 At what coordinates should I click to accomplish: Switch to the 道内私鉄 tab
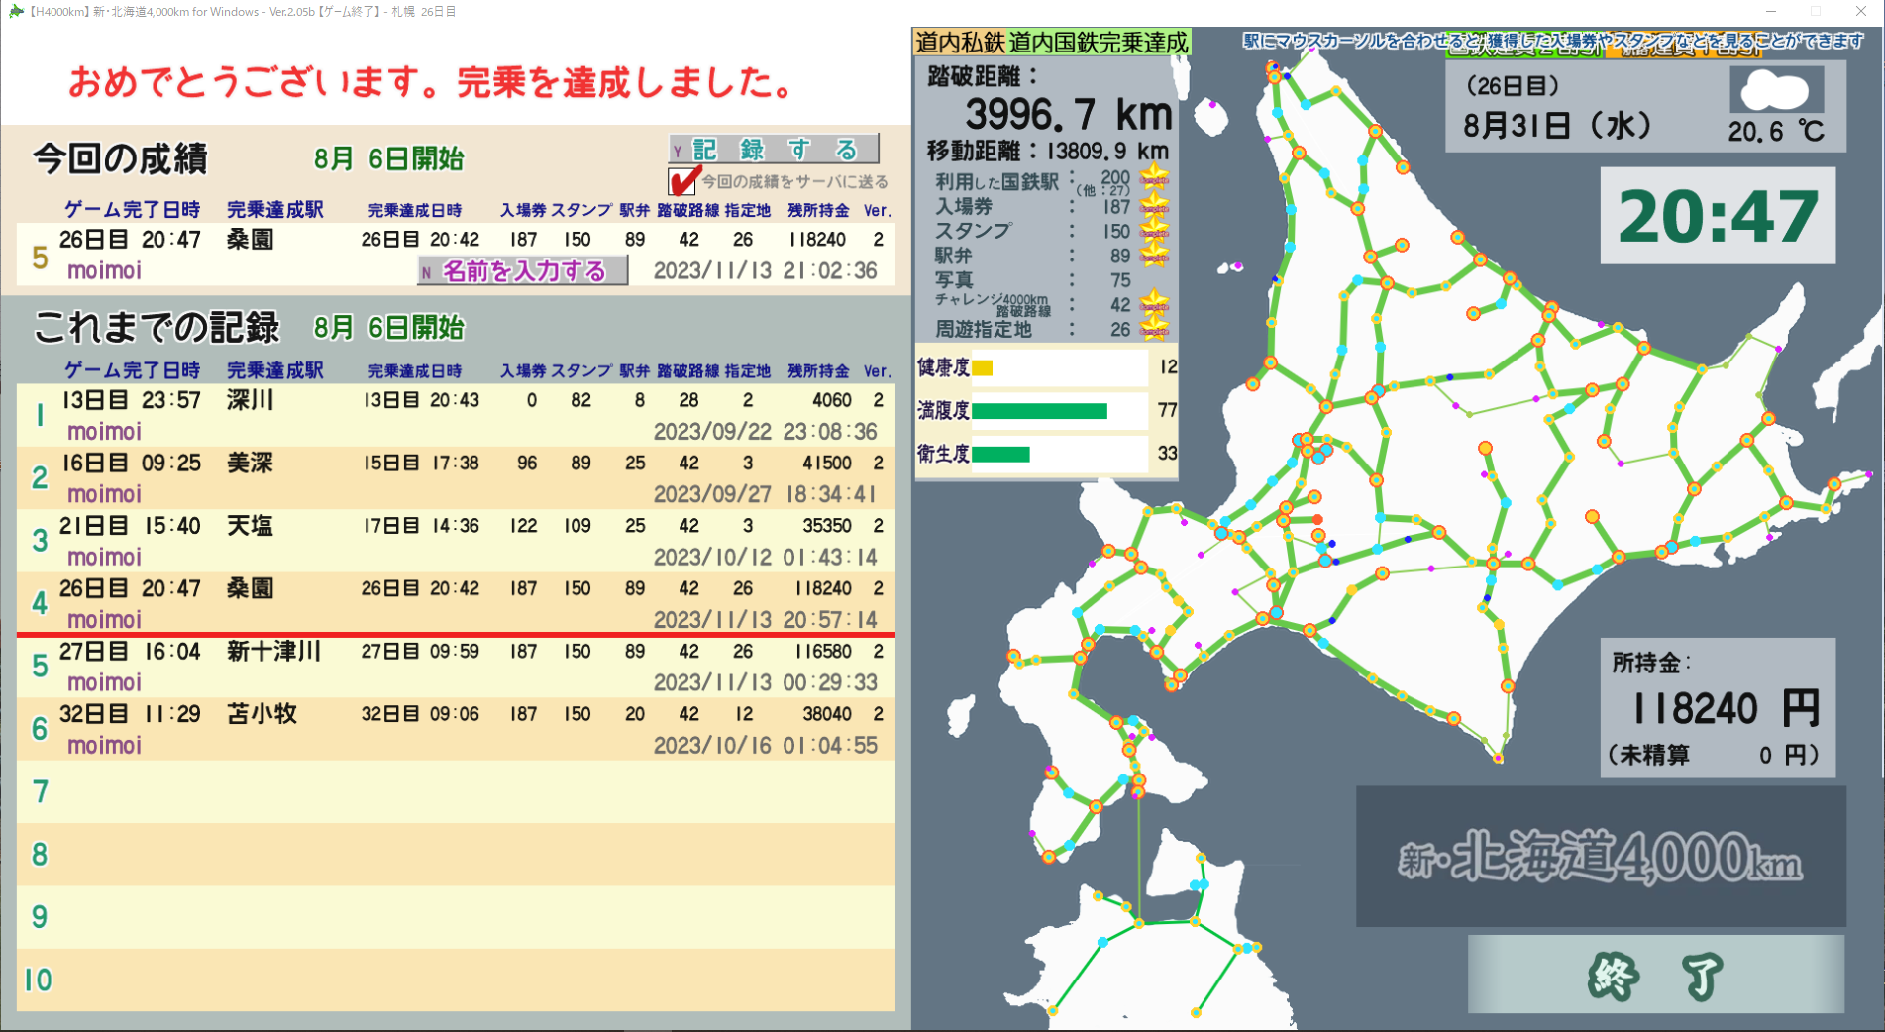pos(959,42)
